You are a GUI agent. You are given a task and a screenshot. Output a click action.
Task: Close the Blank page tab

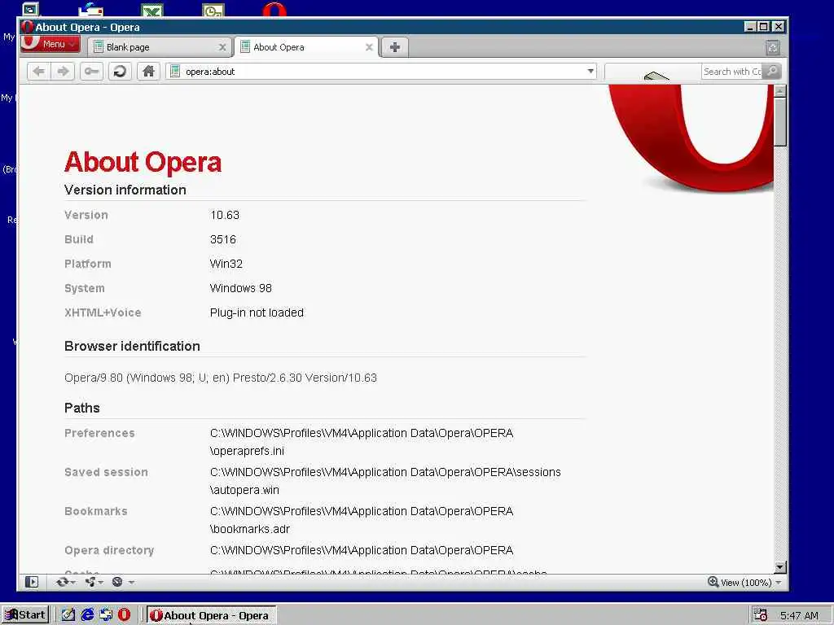(222, 47)
